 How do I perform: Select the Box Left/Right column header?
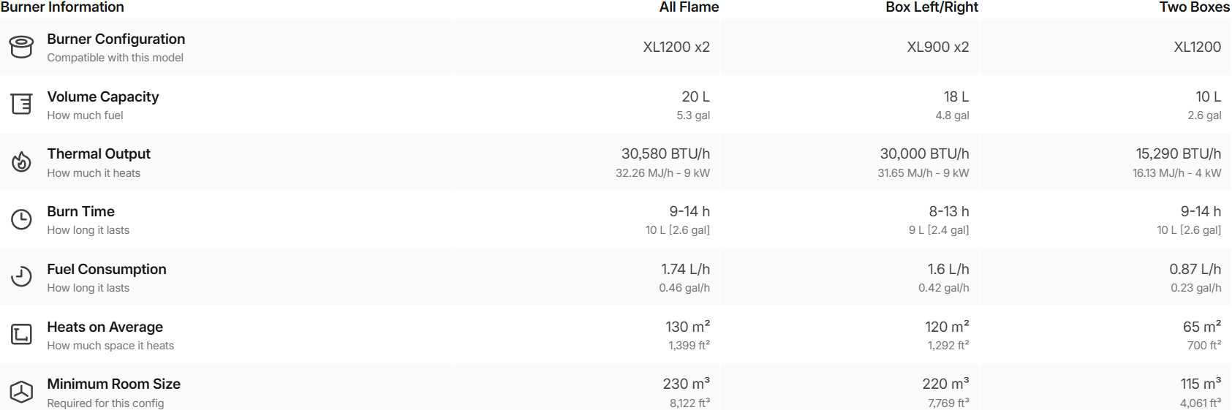(931, 7)
